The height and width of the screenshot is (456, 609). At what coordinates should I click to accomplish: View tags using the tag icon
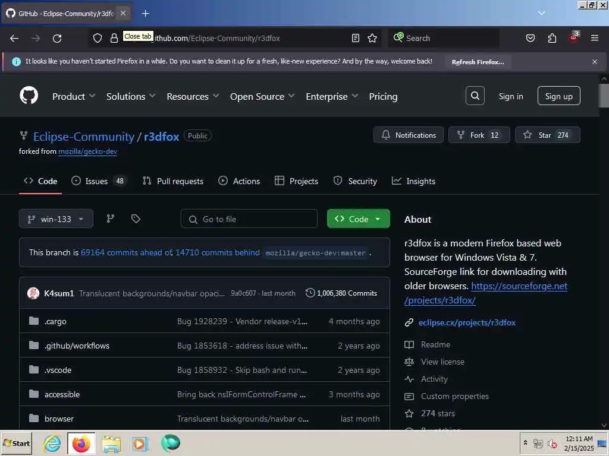point(136,218)
